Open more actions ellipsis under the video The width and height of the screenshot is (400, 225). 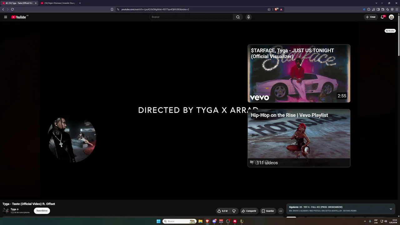pos(281,211)
